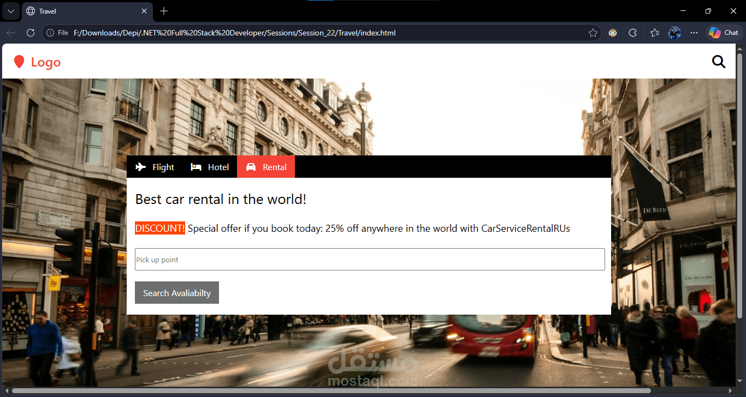
Task: Open a new tab with plus button
Action: tap(164, 11)
